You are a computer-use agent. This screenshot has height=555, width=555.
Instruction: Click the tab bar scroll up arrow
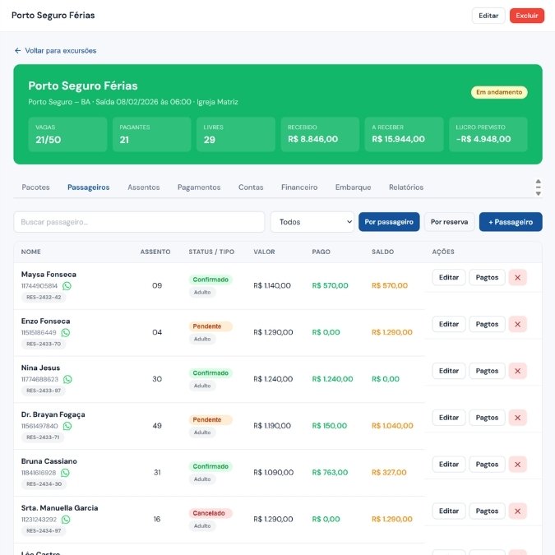538,181
